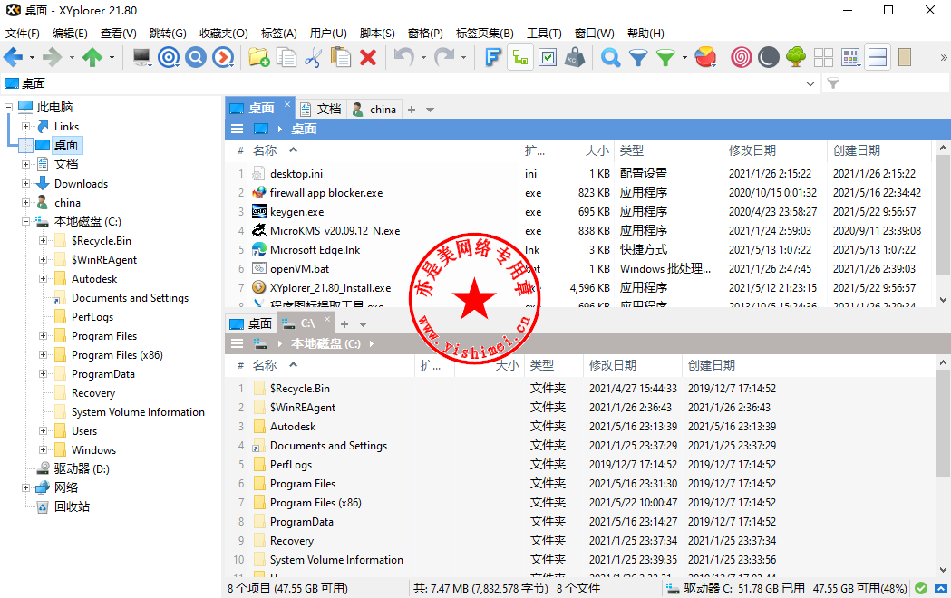Click the beige panel toolbar icon
Viewport: 951px width, 598px height.
(905, 58)
